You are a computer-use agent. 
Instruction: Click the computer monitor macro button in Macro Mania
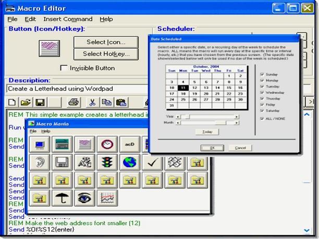pyautogui.click(x=40, y=145)
